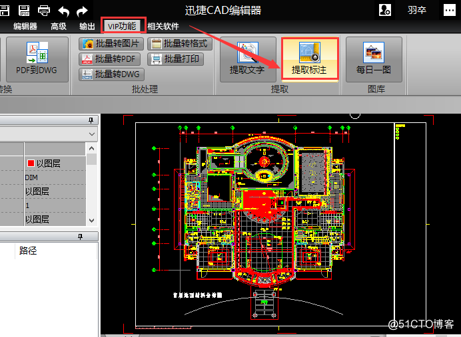Click the redo arrow icon
The width and height of the screenshot is (461, 337).
[x=82, y=11]
